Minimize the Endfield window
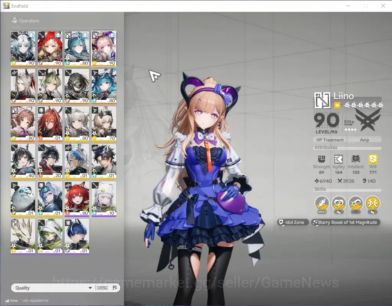The image size is (392, 306). click(x=348, y=6)
